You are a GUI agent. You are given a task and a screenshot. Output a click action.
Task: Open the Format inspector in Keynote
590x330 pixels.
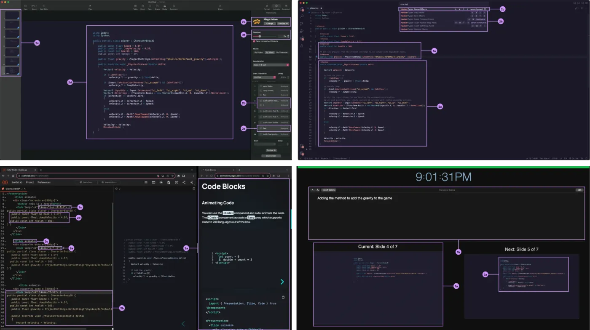[267, 6]
